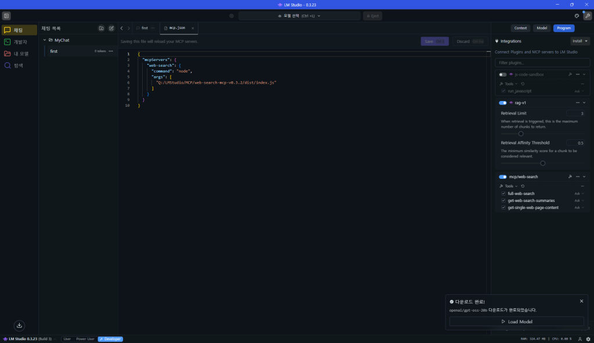Screen dimensions: 594x343
Task: Create a new folder in chat list
Action: pyautogui.click(x=101, y=28)
